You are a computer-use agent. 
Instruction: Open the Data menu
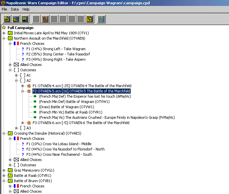(14, 9)
